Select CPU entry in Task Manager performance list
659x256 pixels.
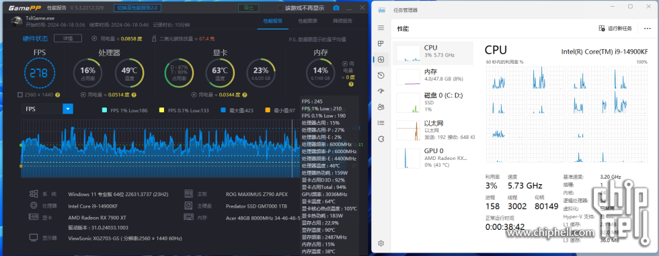pos(433,53)
